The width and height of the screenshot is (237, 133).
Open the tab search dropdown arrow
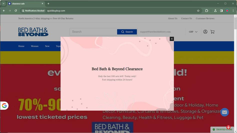click(x=3, y=3)
